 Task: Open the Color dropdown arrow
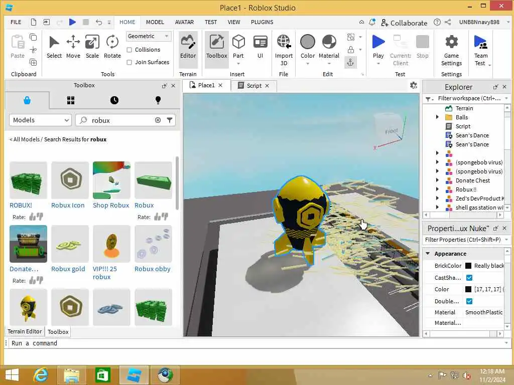[x=308, y=64]
